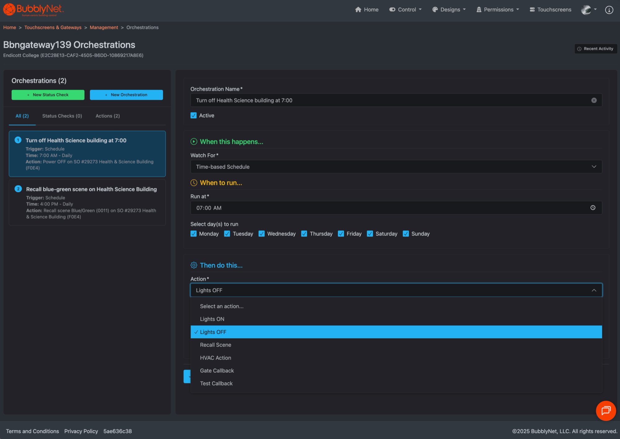The image size is (620, 439).
Task: Click the Home icon in top navigation
Action: tap(358, 10)
